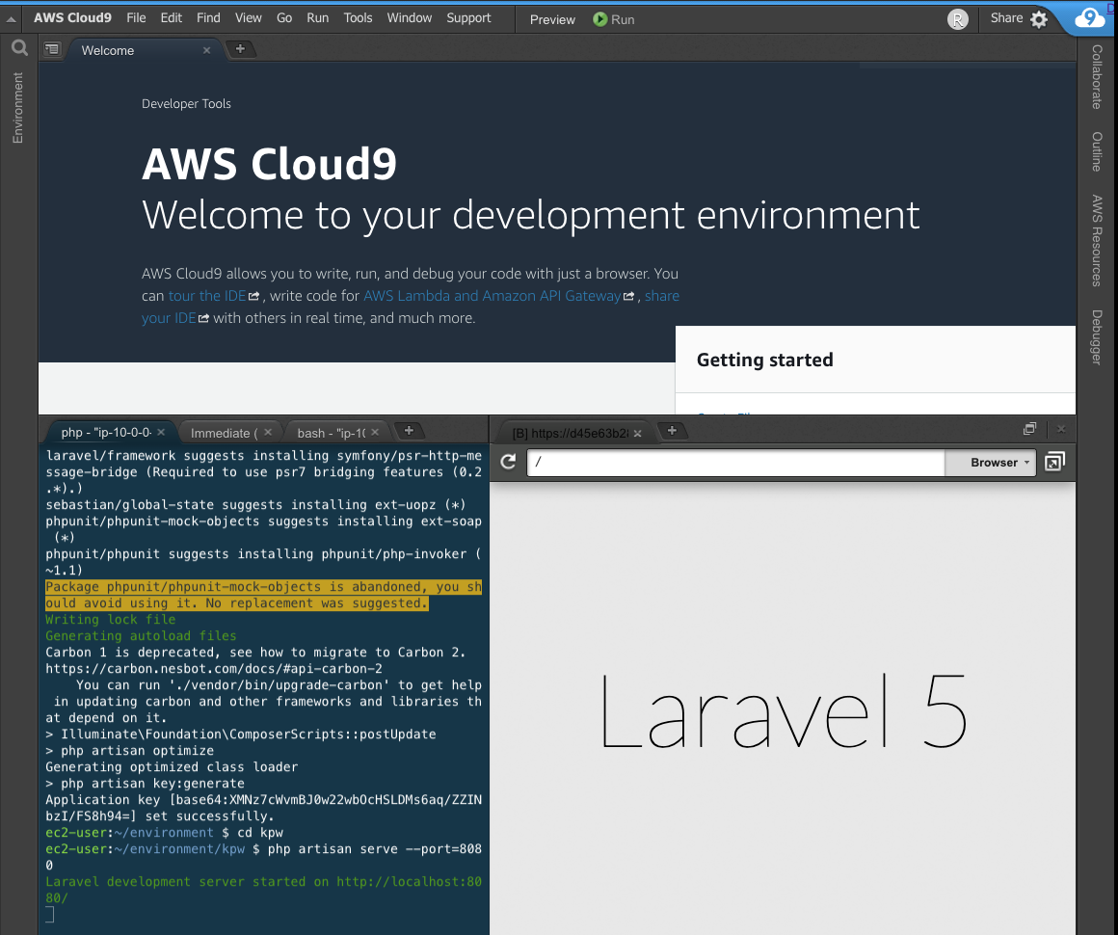
Task: Click the Share button
Action: (x=1006, y=17)
